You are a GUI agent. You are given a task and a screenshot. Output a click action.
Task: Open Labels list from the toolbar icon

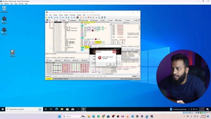point(86,18)
